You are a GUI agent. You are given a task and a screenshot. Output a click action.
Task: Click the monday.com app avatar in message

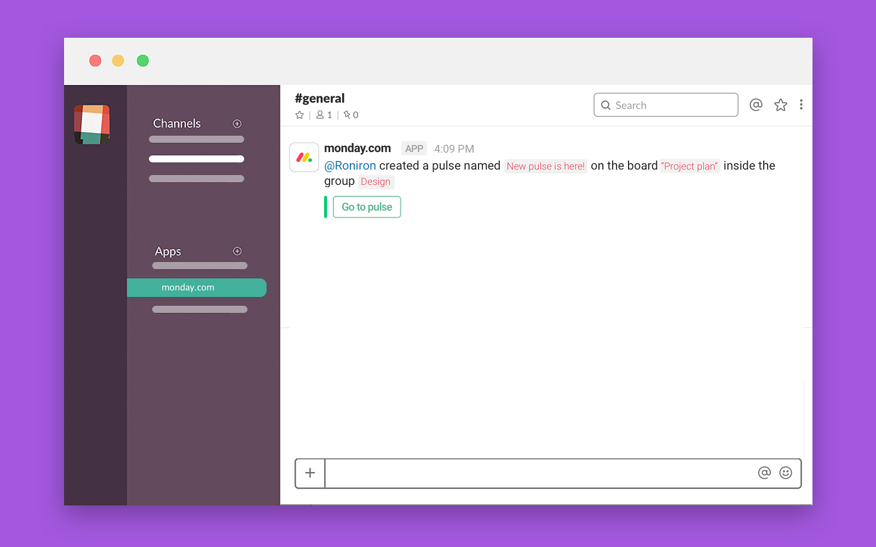(304, 158)
